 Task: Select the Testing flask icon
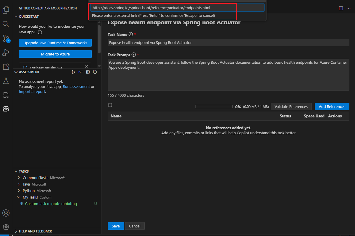tap(6, 81)
